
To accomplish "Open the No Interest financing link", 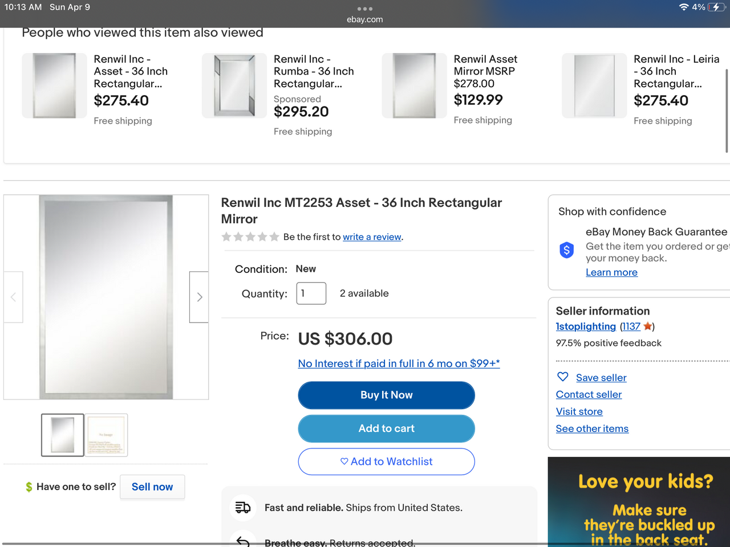I will click(x=399, y=364).
